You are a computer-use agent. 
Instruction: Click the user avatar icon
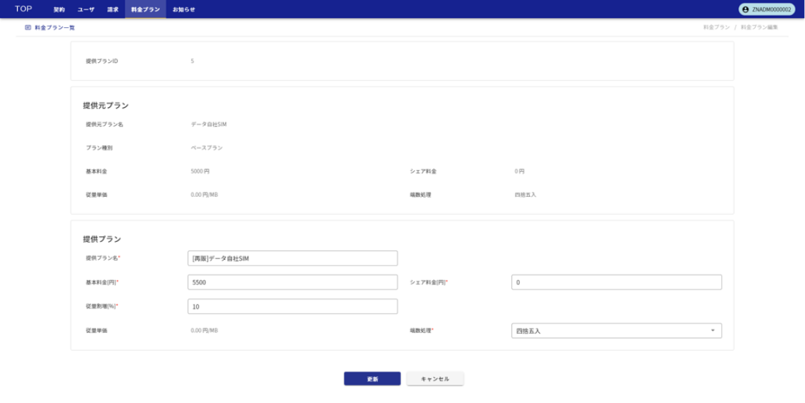coord(746,9)
